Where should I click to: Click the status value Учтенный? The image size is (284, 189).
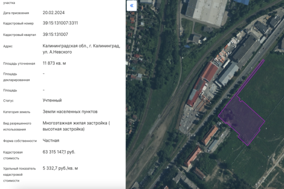click(52, 101)
